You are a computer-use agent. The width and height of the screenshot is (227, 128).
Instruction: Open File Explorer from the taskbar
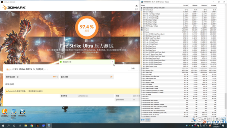26,126
